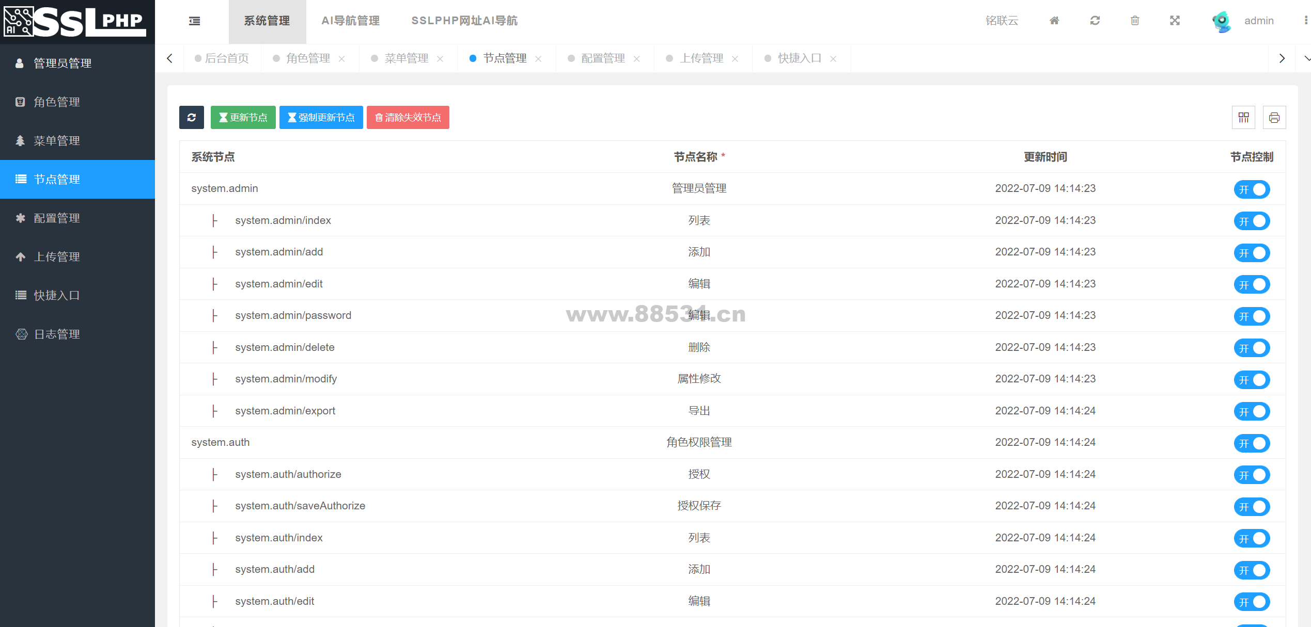This screenshot has width=1311, height=627.
Task: Open the admin user dropdown menu
Action: pyautogui.click(x=1258, y=21)
